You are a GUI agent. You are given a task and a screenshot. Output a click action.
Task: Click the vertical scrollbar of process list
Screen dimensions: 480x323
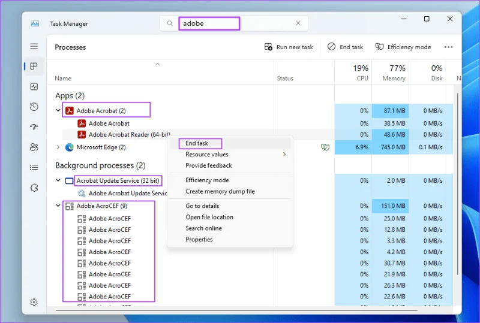(x=458, y=183)
